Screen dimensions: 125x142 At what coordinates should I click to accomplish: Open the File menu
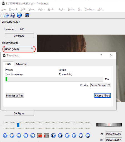(4, 9)
